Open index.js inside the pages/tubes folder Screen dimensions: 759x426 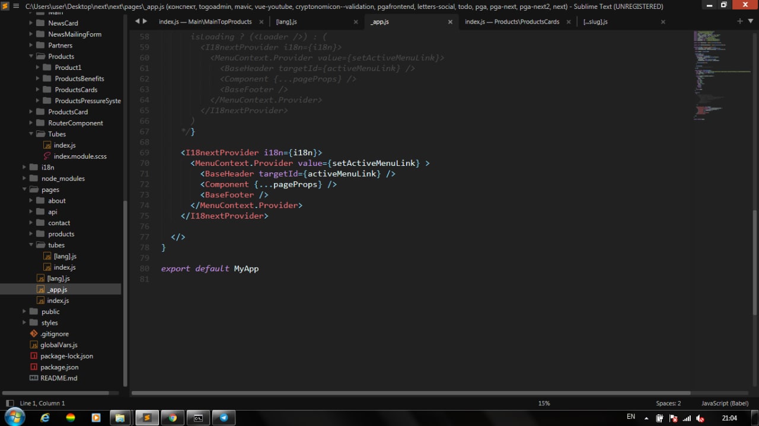point(65,267)
